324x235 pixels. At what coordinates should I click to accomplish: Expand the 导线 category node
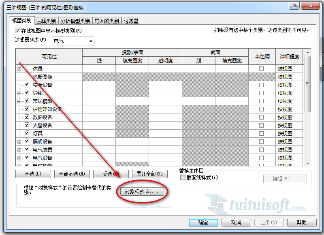click(19, 93)
